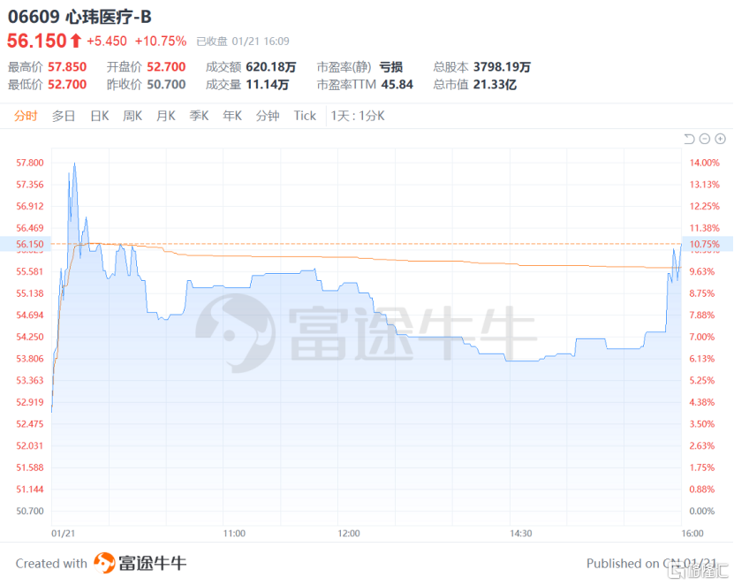Viewport: 734px width, 585px height.
Task: Click the red up-arrow price indicator
Action: point(76,41)
